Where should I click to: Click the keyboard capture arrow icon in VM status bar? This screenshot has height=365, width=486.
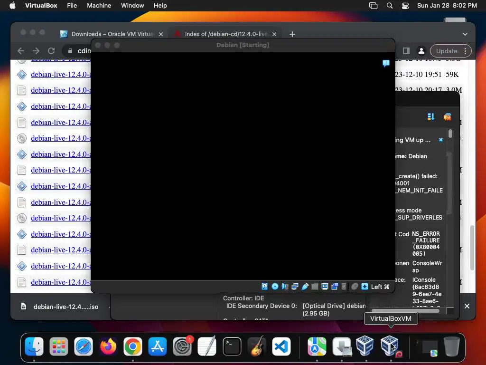click(364, 287)
